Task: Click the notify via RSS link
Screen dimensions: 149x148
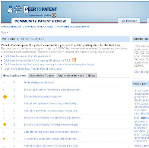Action: (37, 60)
